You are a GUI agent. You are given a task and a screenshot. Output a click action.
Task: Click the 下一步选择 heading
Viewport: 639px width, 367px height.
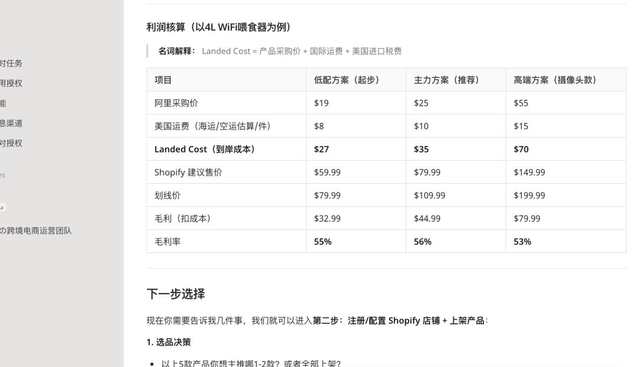tap(176, 294)
